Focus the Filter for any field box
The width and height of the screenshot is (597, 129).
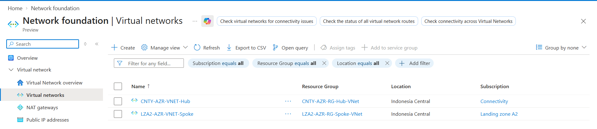(149, 63)
